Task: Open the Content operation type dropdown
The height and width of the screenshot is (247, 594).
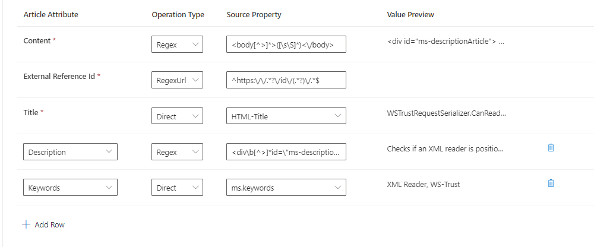Action: (x=177, y=45)
